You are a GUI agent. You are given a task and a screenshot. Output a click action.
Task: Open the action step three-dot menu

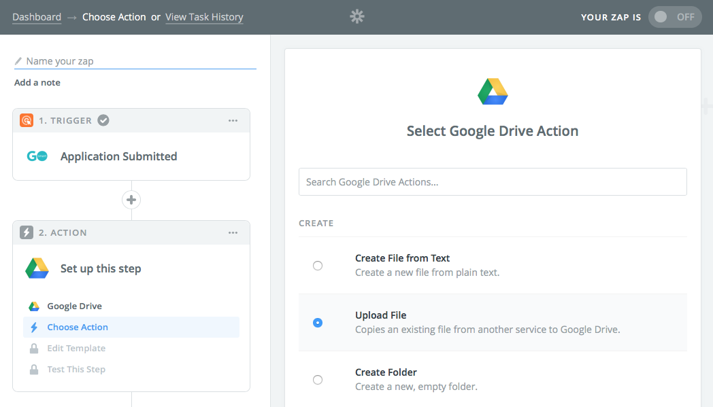(x=233, y=232)
